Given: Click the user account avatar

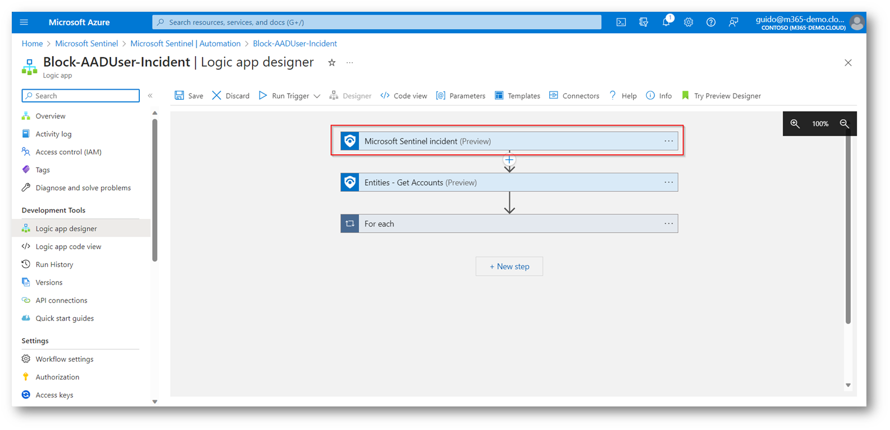Looking at the screenshot, I should [x=857, y=22].
